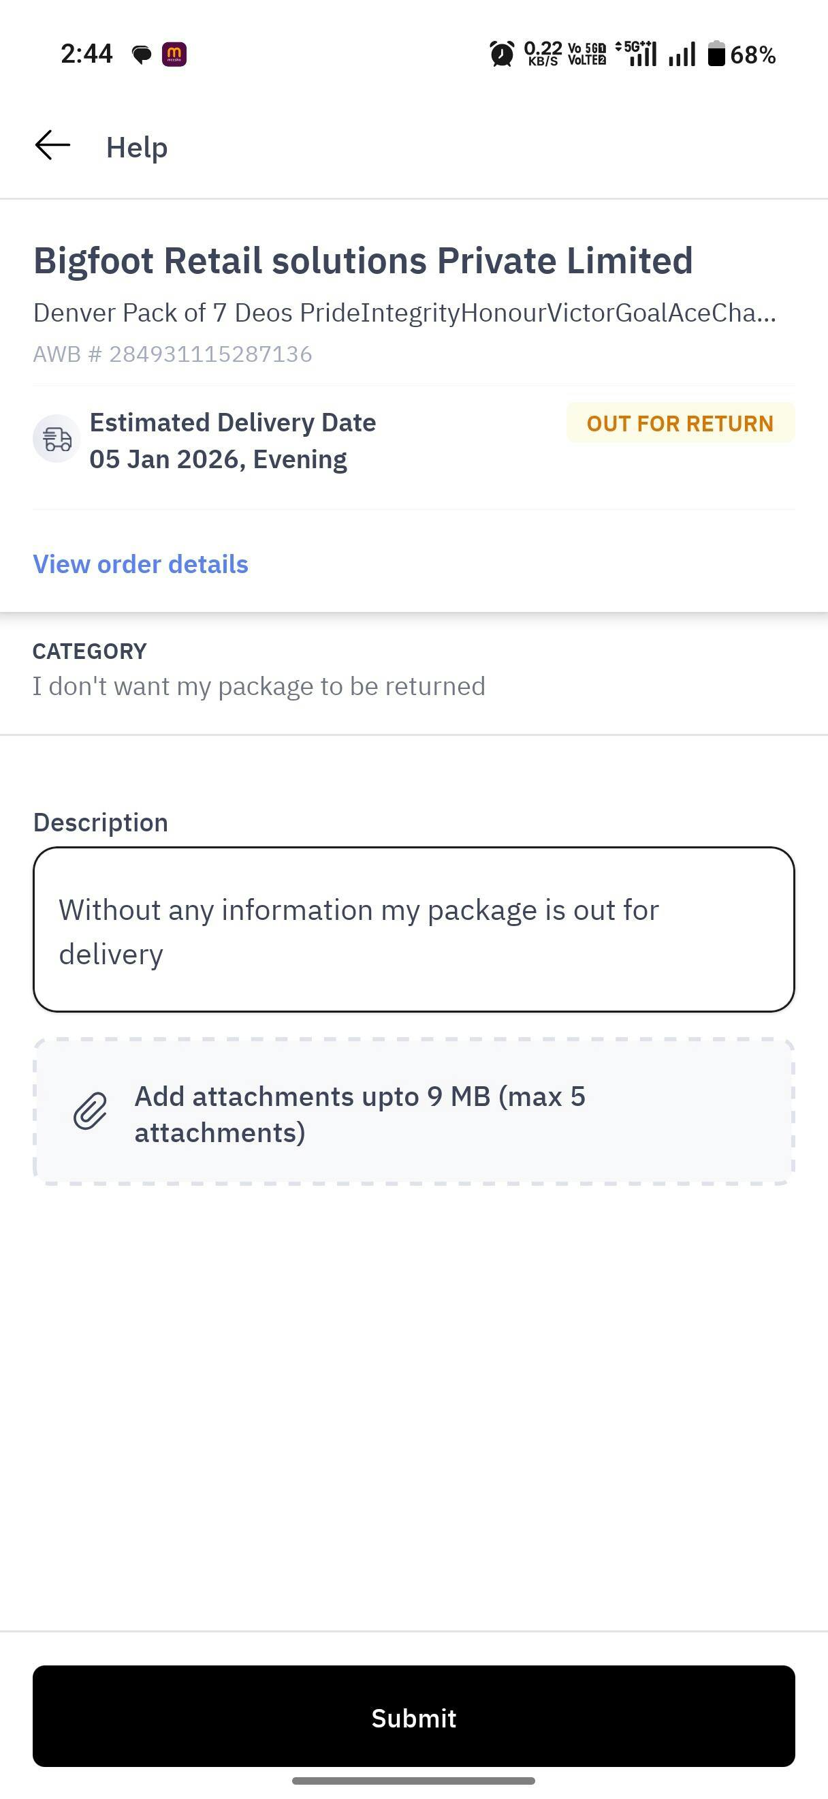The width and height of the screenshot is (828, 1799).
Task: Tap the Denver Pack of 7 Deos product name
Action: pyautogui.click(x=404, y=313)
